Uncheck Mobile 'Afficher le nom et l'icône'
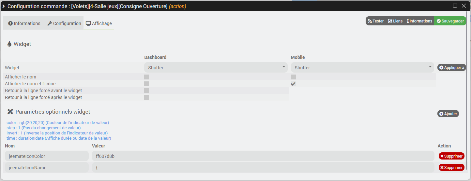The height and width of the screenshot is (181, 471). click(x=293, y=84)
